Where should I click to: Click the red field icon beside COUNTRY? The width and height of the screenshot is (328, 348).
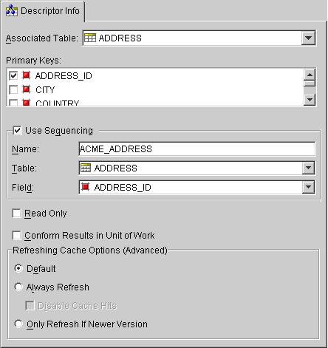(26, 103)
